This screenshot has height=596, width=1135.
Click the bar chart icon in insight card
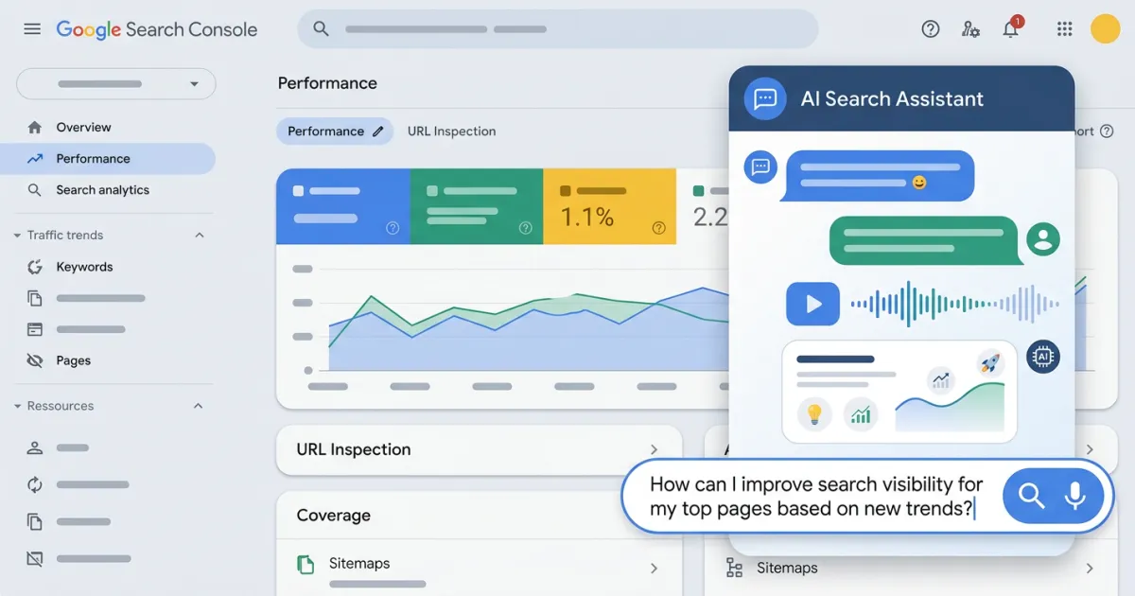pos(861,414)
